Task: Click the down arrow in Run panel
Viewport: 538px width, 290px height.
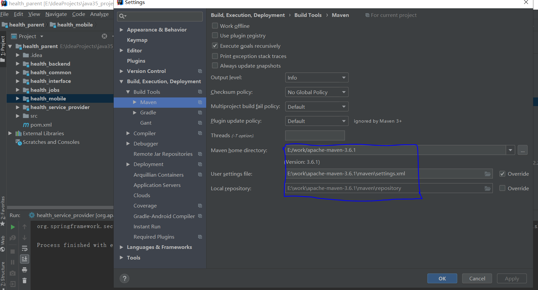Action: [25, 238]
